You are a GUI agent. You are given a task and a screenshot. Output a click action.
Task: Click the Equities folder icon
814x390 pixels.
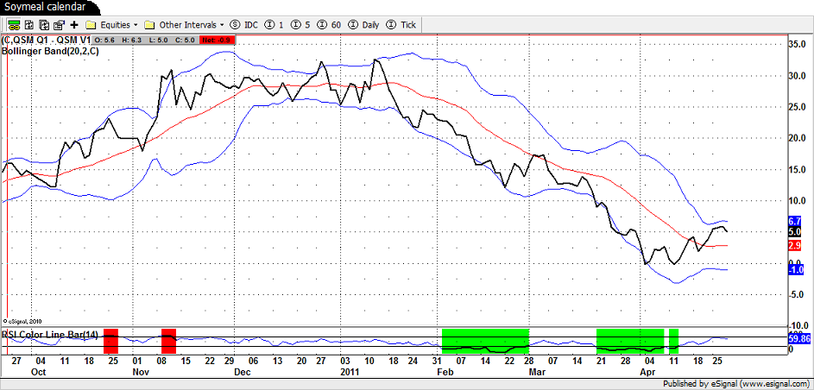click(x=90, y=25)
